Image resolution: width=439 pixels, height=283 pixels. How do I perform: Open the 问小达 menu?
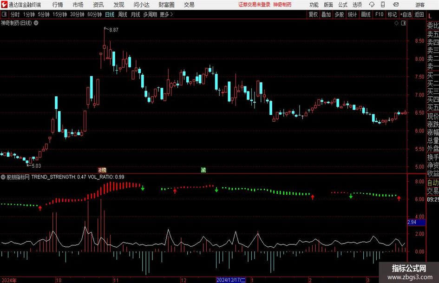[x=141, y=5]
